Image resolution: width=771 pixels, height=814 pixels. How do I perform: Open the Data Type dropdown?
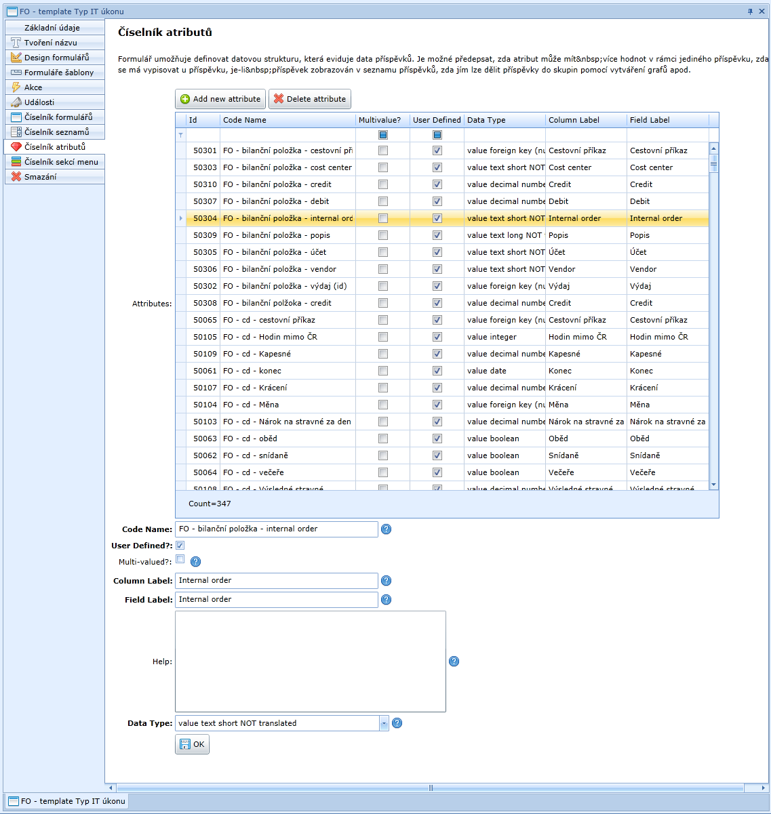point(384,723)
